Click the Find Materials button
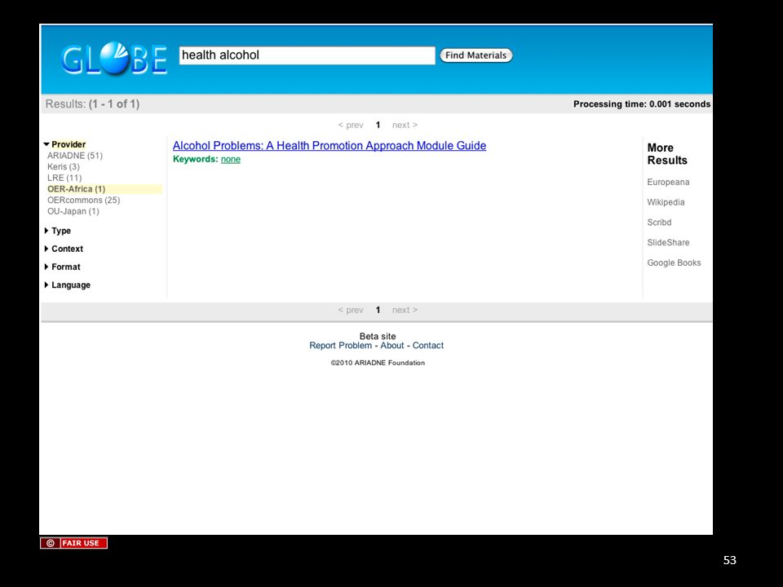 pyautogui.click(x=476, y=55)
